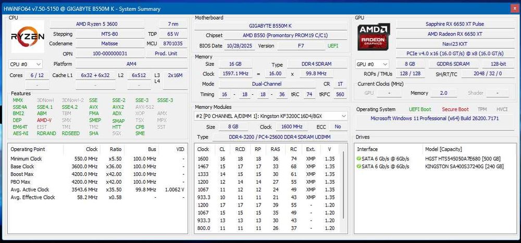Viewport: 521px width, 243px height.
Task: Select the drive 'HGST HTS545050A7E680 [500 GB]'
Action: tap(463, 159)
